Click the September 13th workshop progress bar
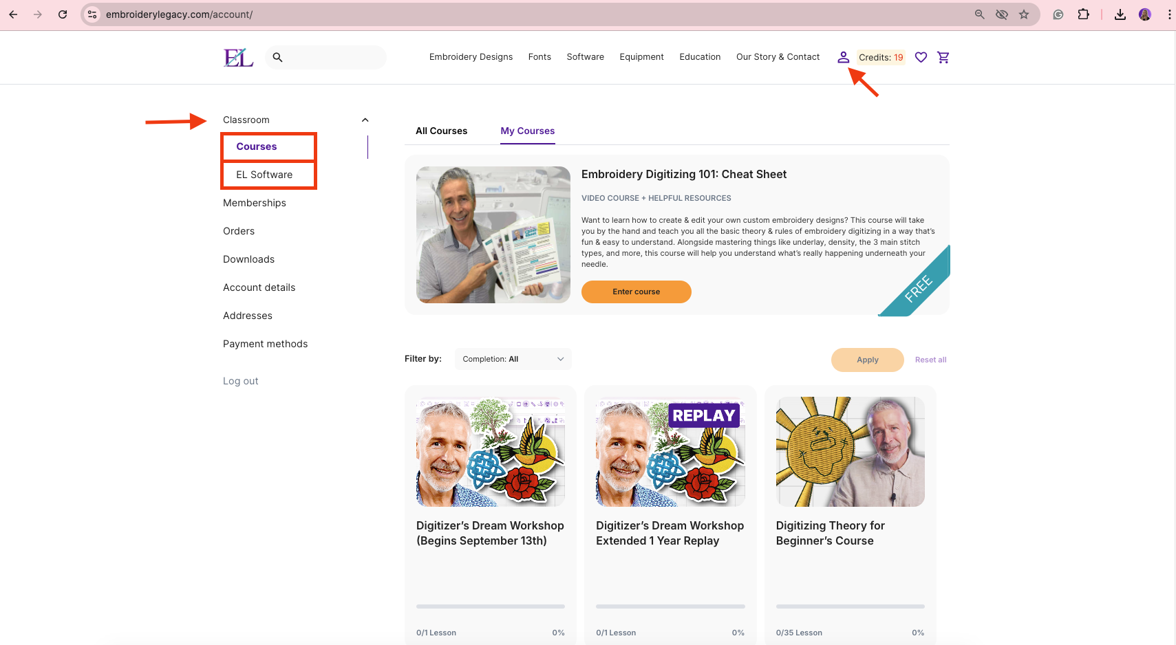The height and width of the screenshot is (645, 1176). pos(491,606)
